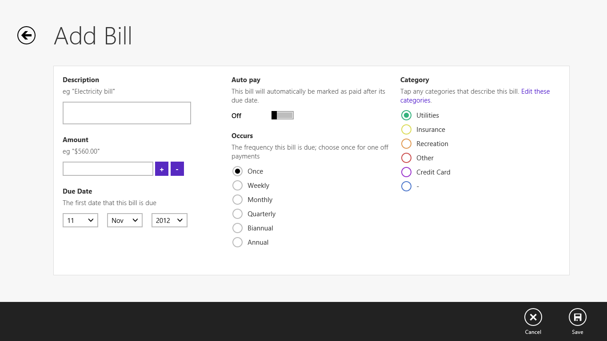607x341 pixels.
Task: Select the Credit Card category circle
Action: pos(406,172)
